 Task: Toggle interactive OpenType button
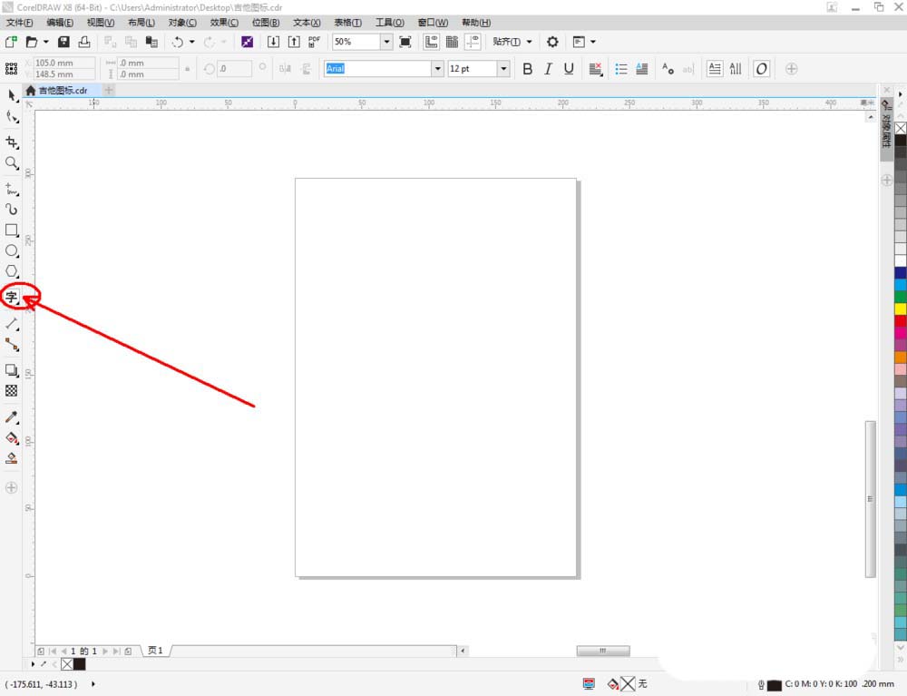click(x=761, y=69)
